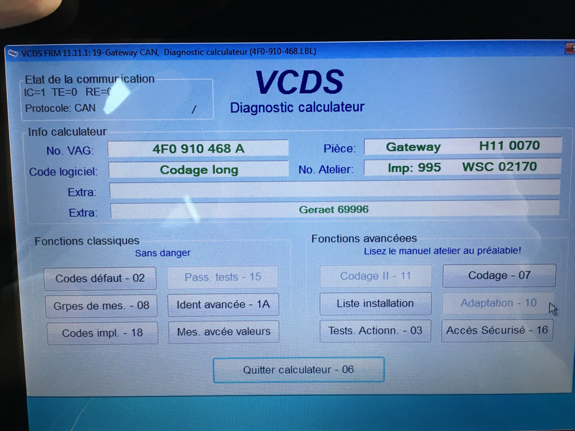Click the Protocole: CAN text
Image resolution: width=575 pixels, height=431 pixels.
point(60,108)
